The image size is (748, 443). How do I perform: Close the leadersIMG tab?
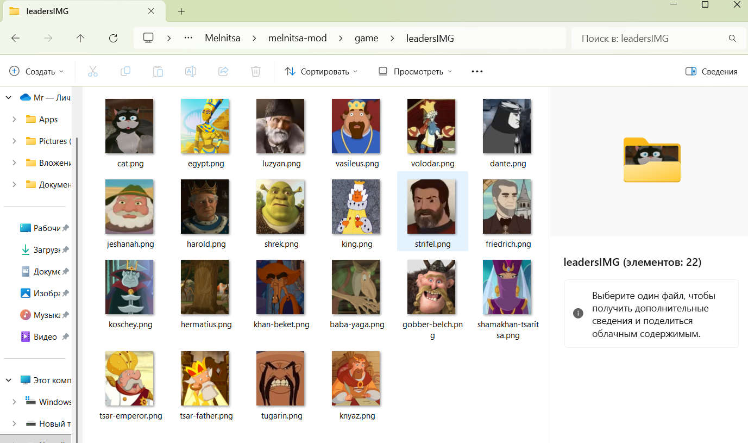[152, 11]
